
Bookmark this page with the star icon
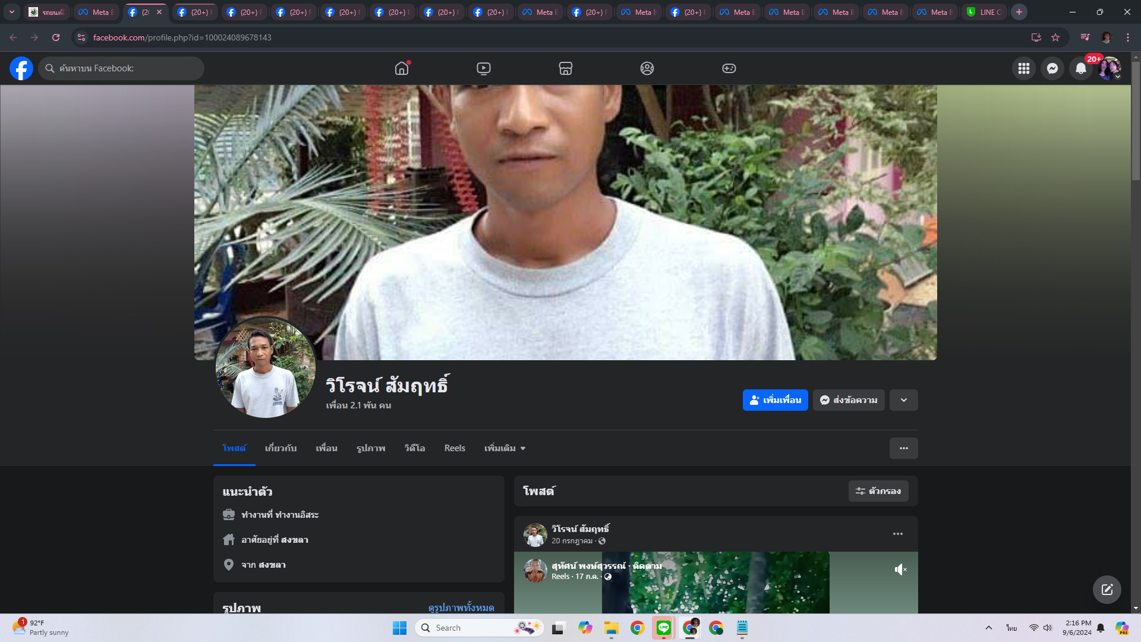(x=1055, y=37)
